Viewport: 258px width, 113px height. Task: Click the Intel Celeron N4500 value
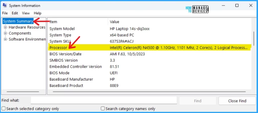tap(179, 48)
